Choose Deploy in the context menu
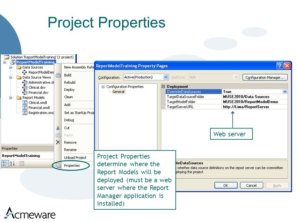Image resolution: width=297 pixels, height=222 pixels. tap(69, 90)
